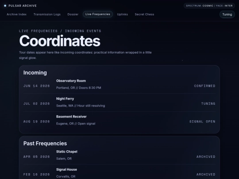Click ARCHIVED status for Signal House

coord(206,175)
